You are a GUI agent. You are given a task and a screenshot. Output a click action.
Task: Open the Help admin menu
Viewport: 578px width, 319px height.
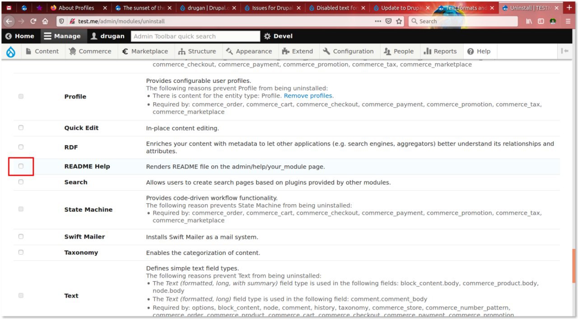tap(479, 51)
